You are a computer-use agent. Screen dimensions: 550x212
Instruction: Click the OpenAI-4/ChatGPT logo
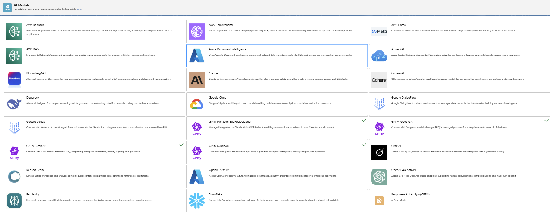(x=379, y=177)
